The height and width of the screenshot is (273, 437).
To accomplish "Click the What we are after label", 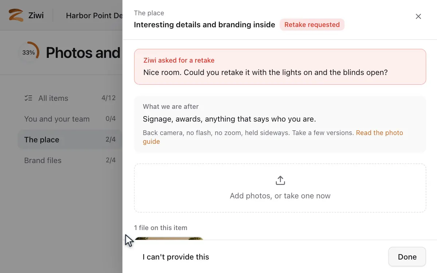I will coord(171,107).
